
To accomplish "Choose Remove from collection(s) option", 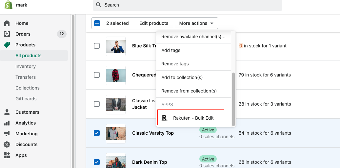I will [193, 91].
